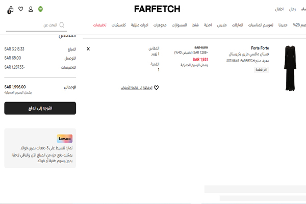Screen dimensions: 306x204
Task: Open the wishlist heart icon in header
Action: [21, 9]
